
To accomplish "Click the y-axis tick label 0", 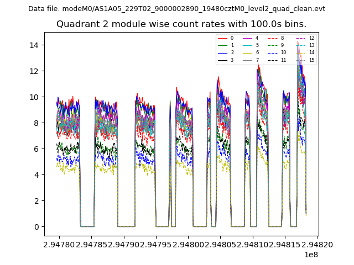I will pos(35,226).
